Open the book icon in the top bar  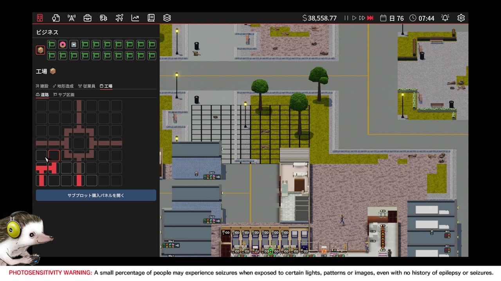point(151,18)
